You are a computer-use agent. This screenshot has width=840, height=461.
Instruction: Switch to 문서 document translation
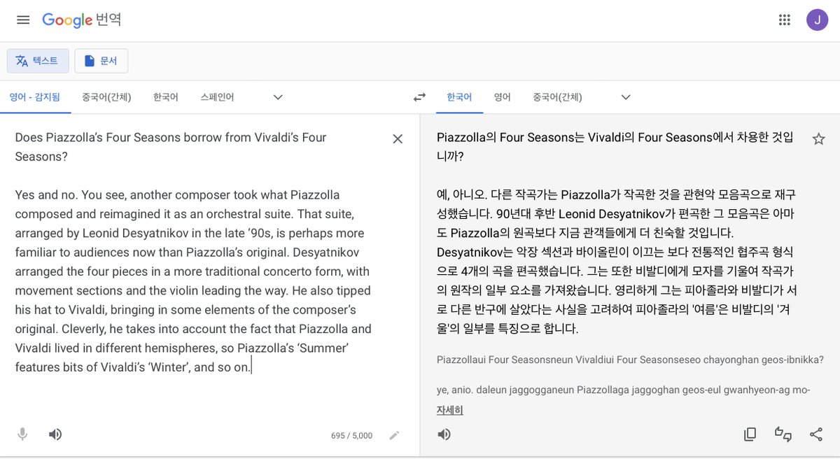(101, 61)
